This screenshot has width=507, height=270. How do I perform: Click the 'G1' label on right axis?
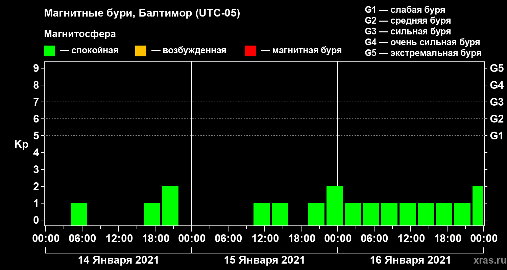click(x=497, y=136)
